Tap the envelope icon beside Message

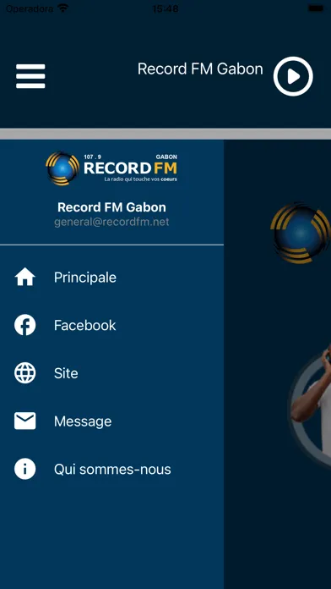click(x=25, y=421)
